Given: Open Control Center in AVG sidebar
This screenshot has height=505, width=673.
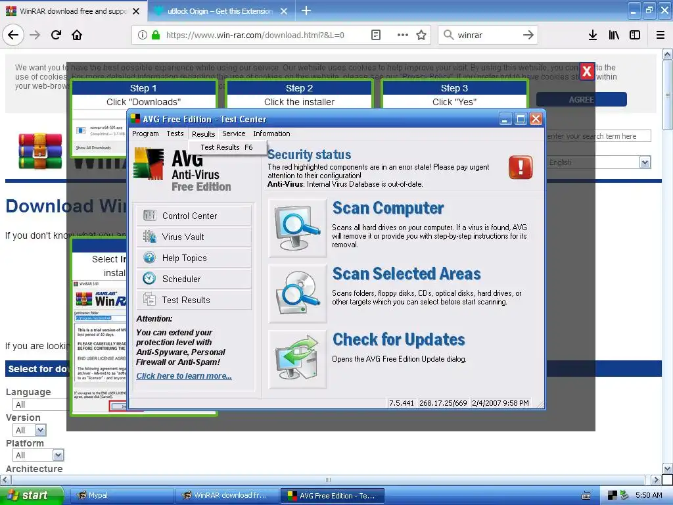Looking at the screenshot, I should click(x=194, y=216).
